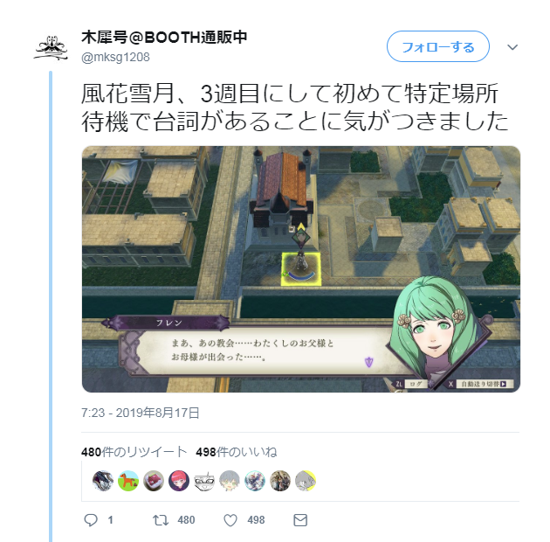This screenshot has width=550, height=542.
Task: Enlarge the Fire Emblem game screenshot
Action: pos(301,268)
